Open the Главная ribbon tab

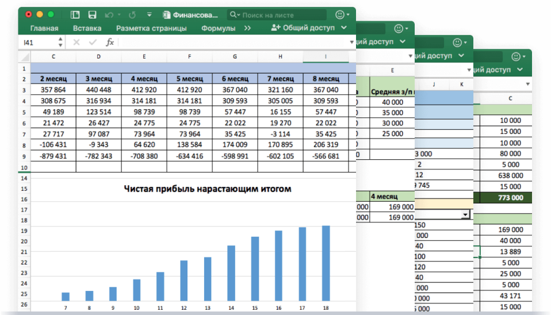(44, 28)
